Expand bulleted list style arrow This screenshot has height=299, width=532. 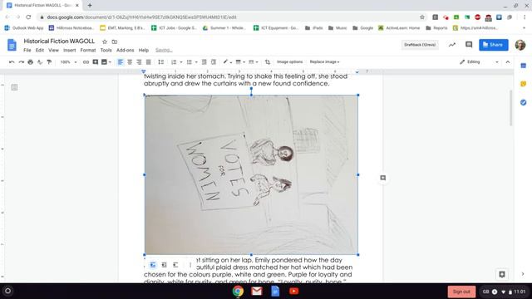(196, 62)
